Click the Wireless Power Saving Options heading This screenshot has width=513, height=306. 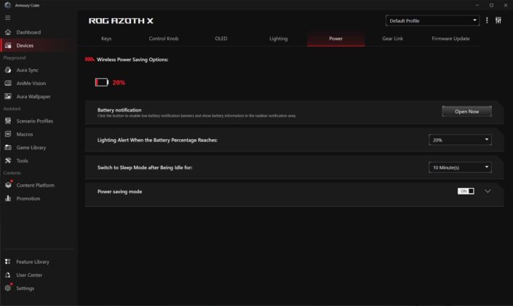[132, 60]
